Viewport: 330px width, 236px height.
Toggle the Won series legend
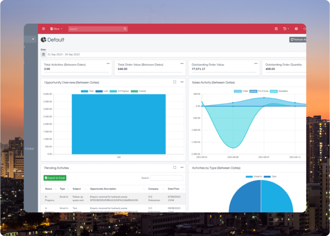(88, 91)
